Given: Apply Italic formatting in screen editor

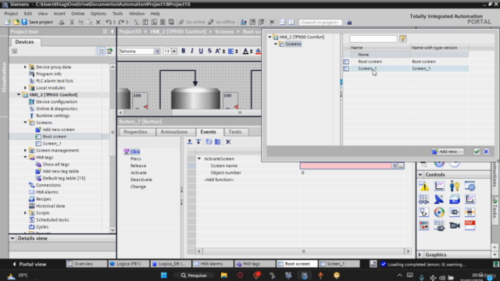Looking at the screenshot, I should pos(192,51).
